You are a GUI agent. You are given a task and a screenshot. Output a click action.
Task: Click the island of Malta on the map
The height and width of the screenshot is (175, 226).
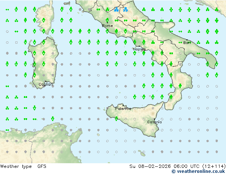pyautogui.click(x=143, y=154)
